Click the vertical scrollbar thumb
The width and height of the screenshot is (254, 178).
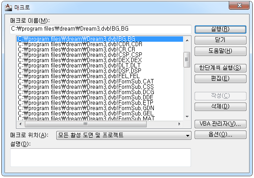187,59
